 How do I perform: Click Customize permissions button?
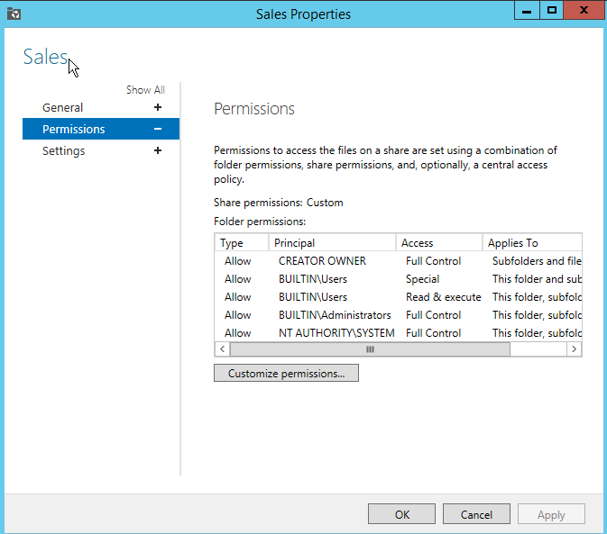coord(286,373)
